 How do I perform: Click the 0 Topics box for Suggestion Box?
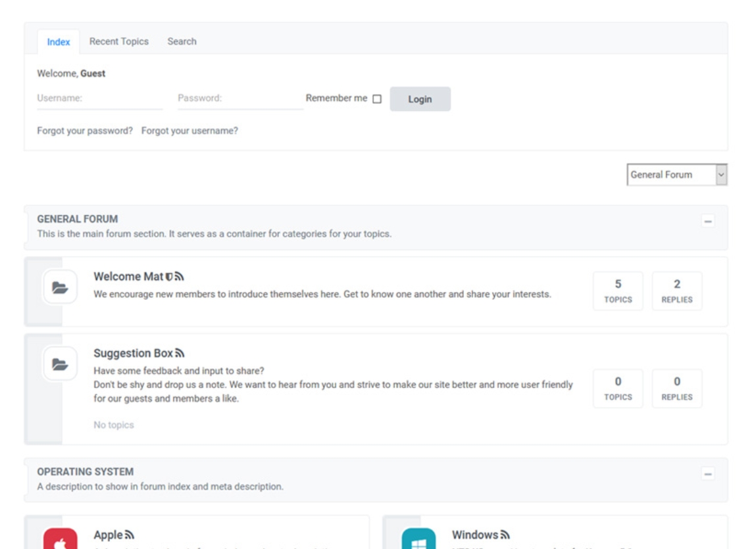tap(618, 389)
